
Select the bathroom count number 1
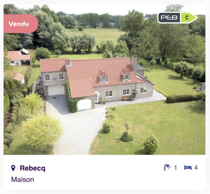176,168
